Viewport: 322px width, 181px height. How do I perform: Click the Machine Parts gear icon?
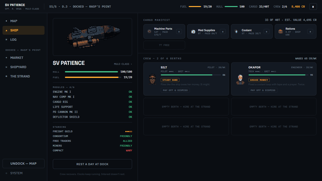(149, 31)
